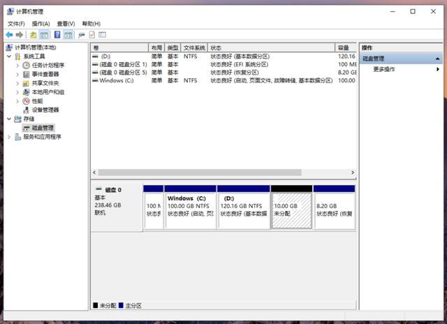Select 事件查看器 in the sidebar
447x324 pixels.
click(x=45, y=74)
